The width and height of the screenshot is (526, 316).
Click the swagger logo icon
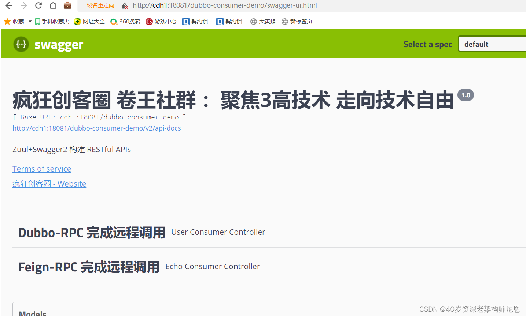21,44
